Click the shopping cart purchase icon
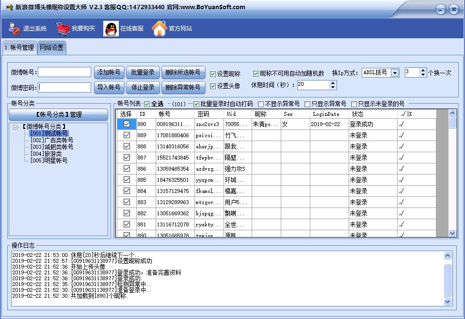465x319 pixels. pos(63,29)
